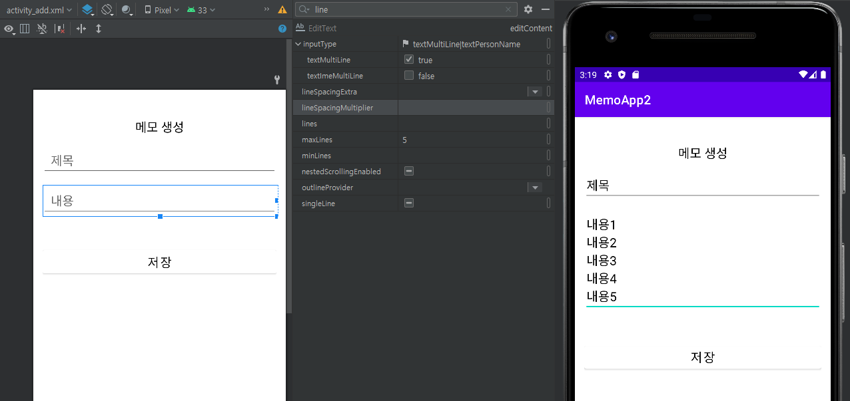850x401 pixels.
Task: Open the Pixel device selector
Action: pos(162,10)
